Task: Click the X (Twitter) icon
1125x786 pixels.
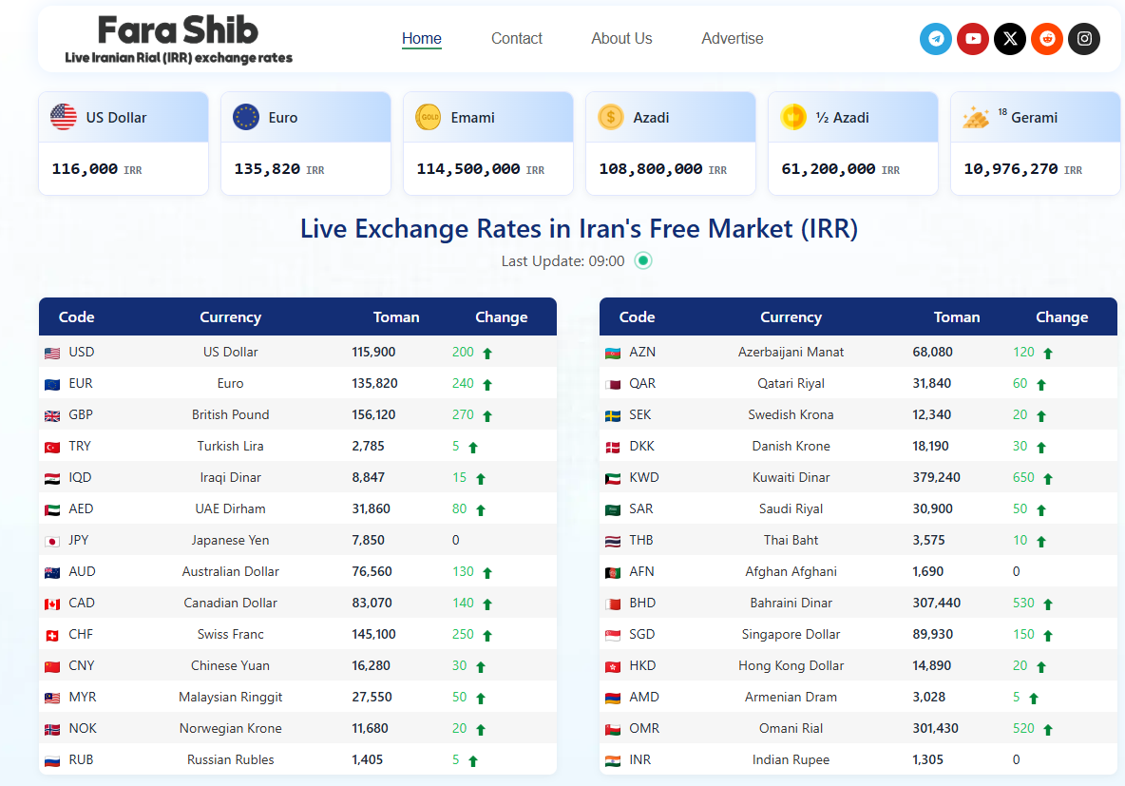Action: (x=1010, y=39)
